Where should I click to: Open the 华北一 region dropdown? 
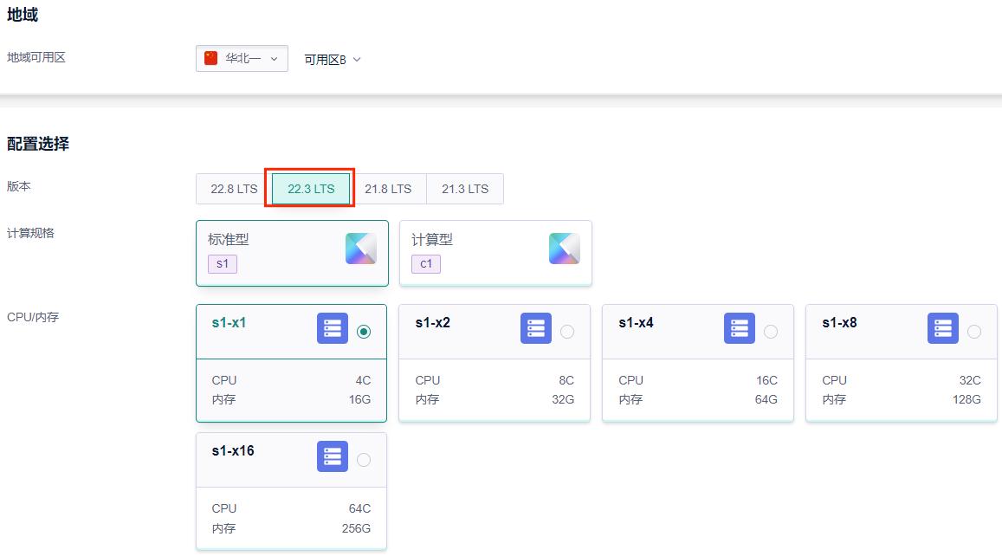tap(242, 59)
